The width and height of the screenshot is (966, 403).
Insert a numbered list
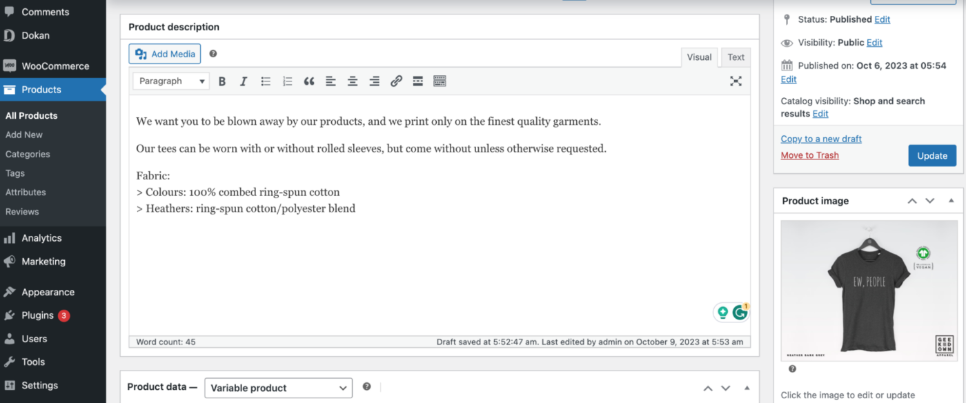(x=287, y=81)
